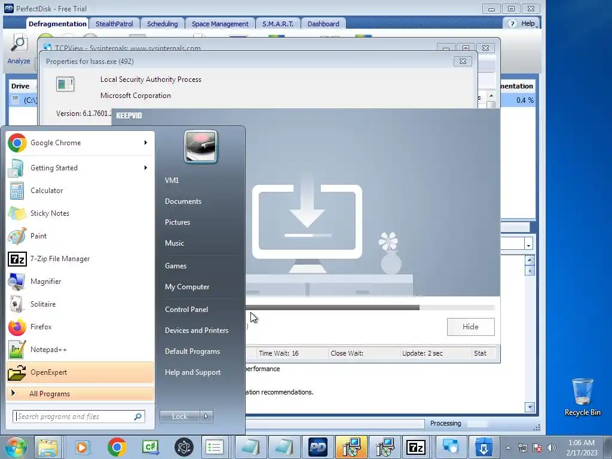The width and height of the screenshot is (612, 459).
Task: Open Control Panel
Action: (186, 310)
